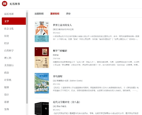The width and height of the screenshot is (142, 115).
Task: Click the sidebar scrollbar thumb
Action: tap(27, 58)
